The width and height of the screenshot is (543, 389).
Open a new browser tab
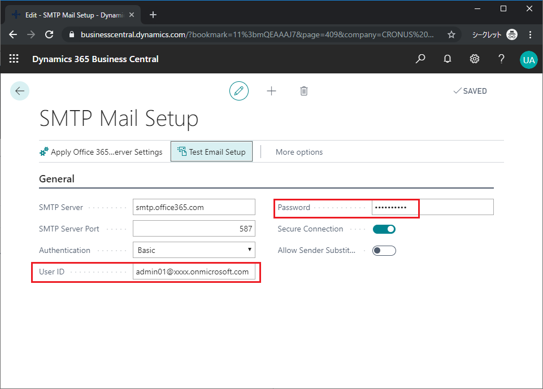[153, 15]
